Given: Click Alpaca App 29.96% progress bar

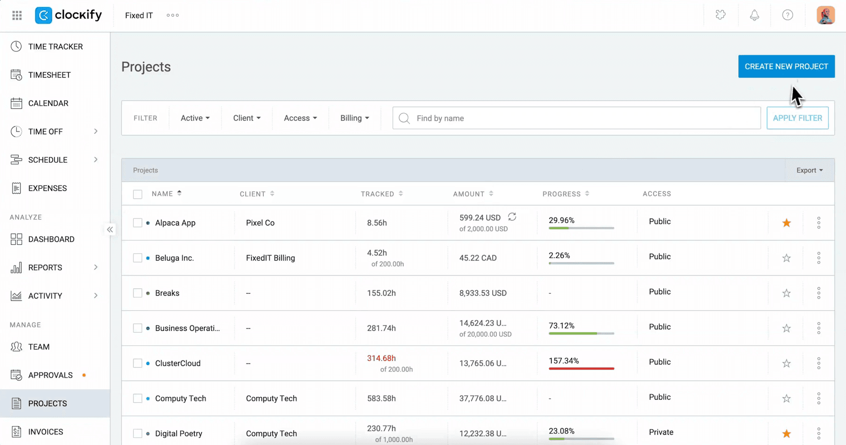Looking at the screenshot, I should (x=581, y=228).
